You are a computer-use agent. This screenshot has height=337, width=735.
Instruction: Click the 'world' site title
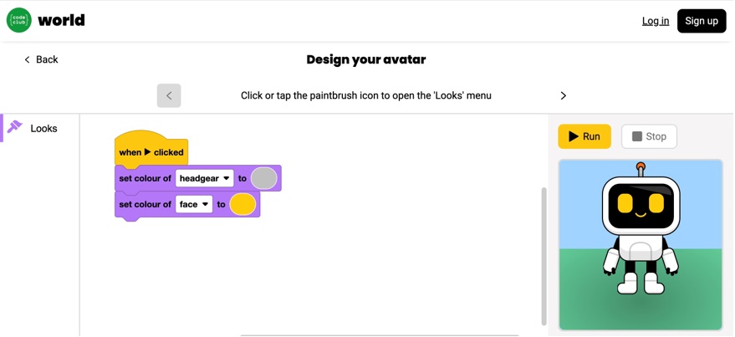click(x=61, y=20)
